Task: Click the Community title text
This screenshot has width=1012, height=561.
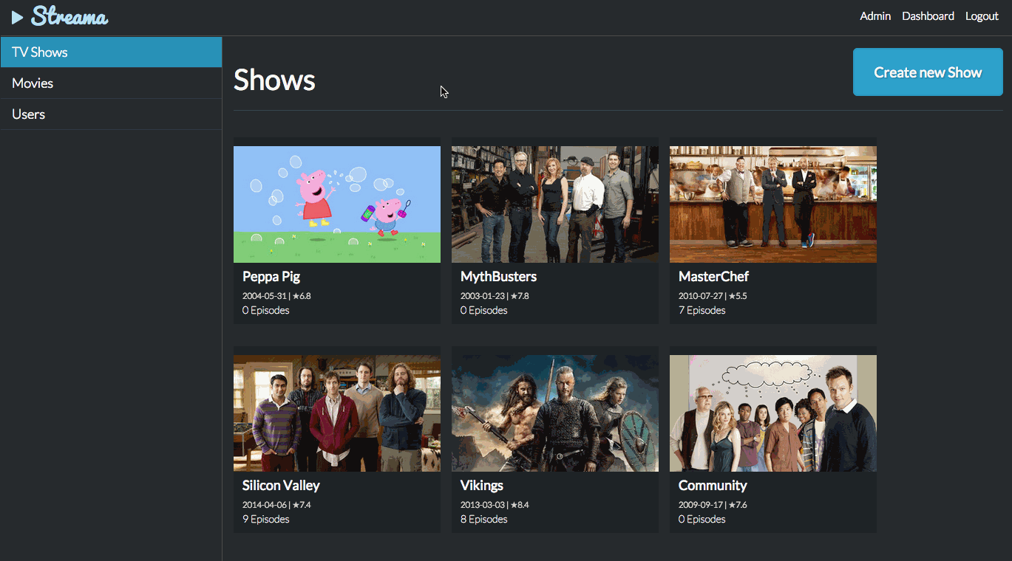Action: point(713,486)
